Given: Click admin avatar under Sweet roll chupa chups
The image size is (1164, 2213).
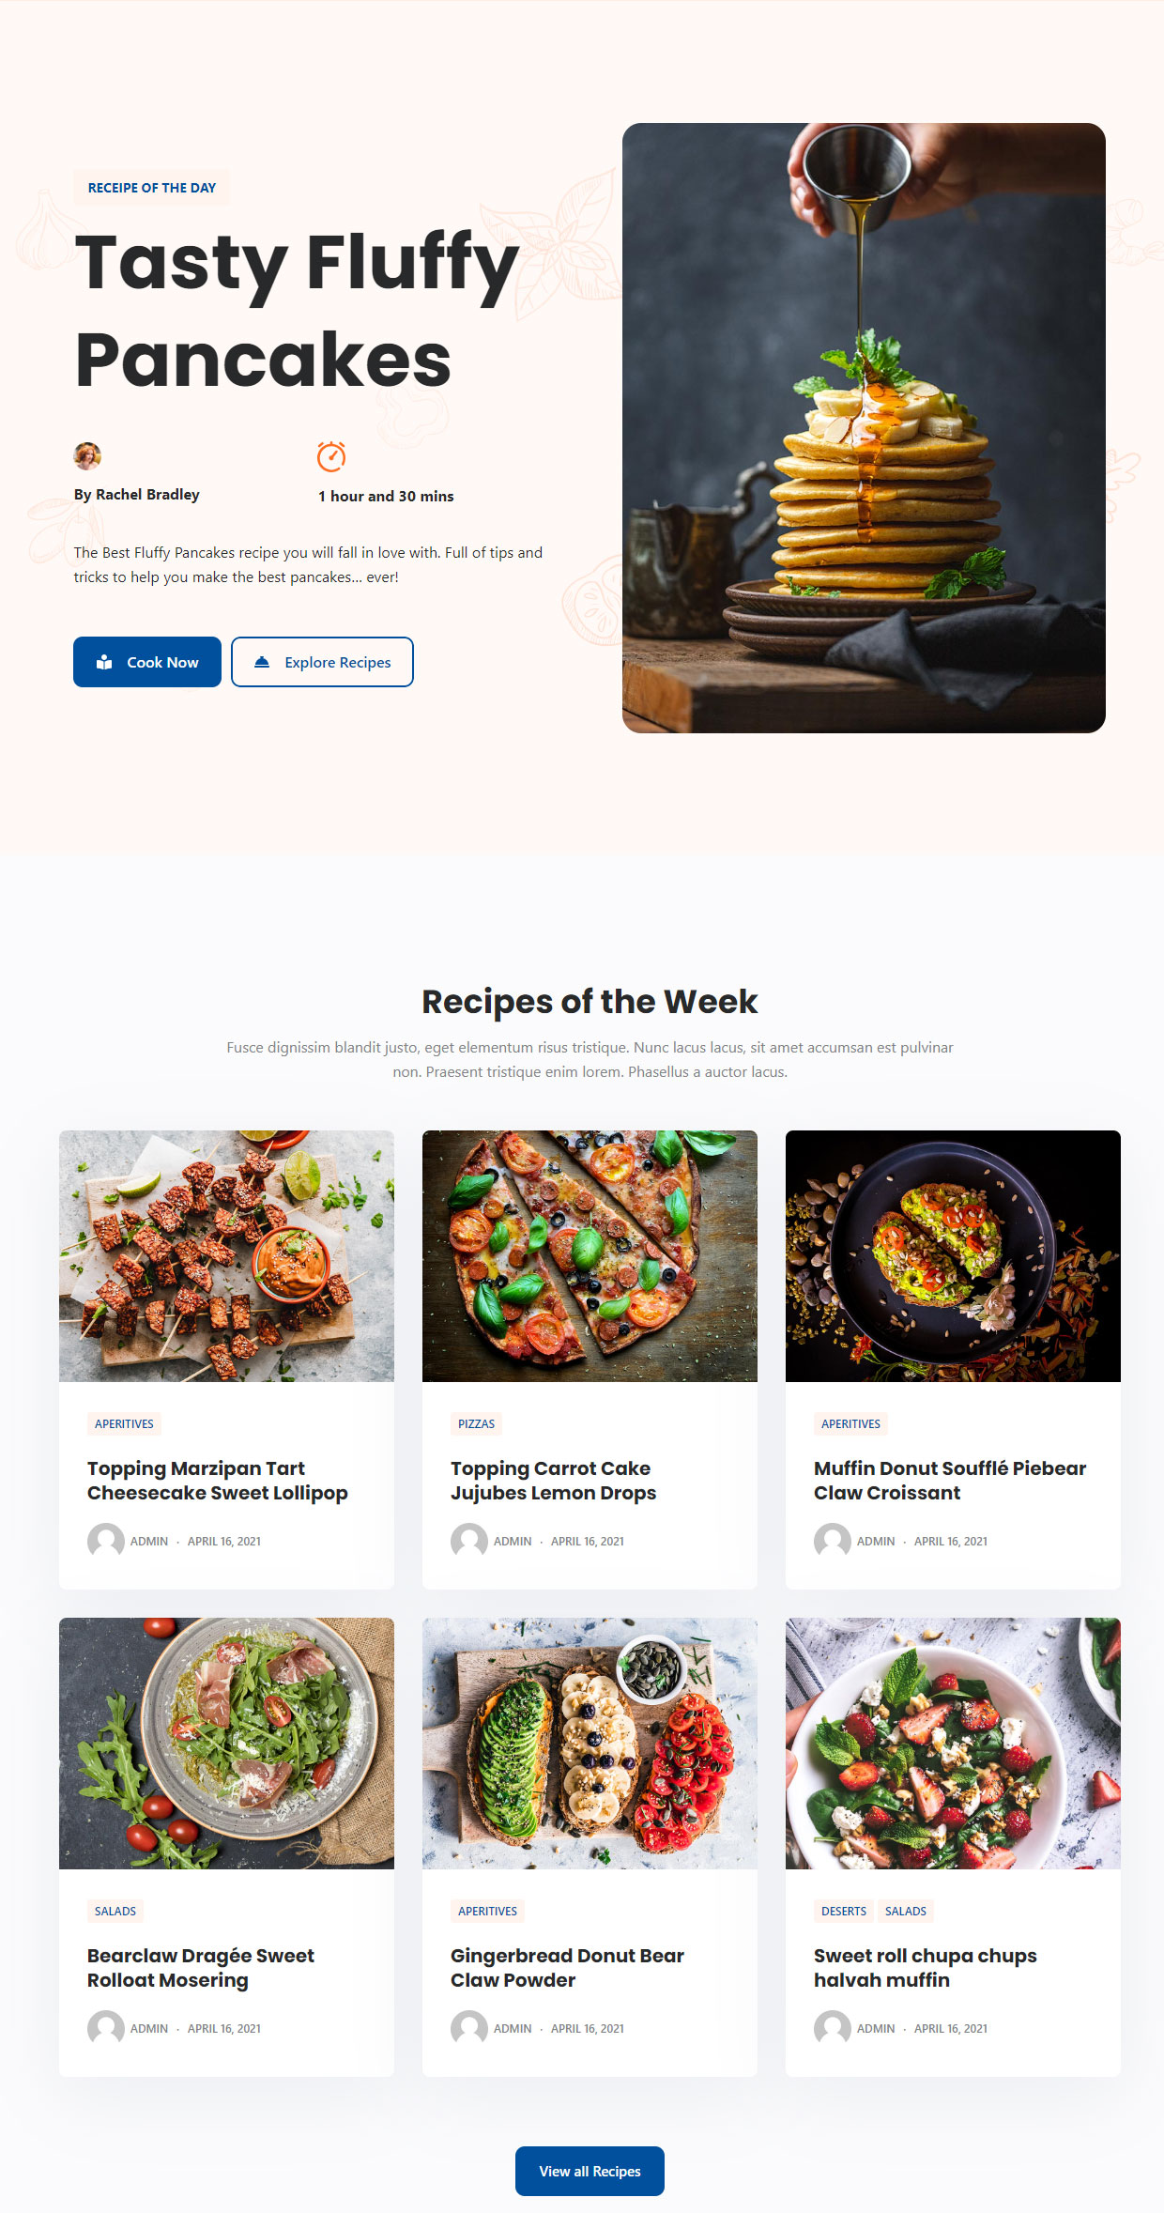Looking at the screenshot, I should 833,2028.
